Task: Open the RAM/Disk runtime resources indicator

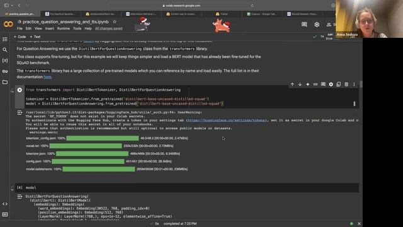Action: point(329,37)
